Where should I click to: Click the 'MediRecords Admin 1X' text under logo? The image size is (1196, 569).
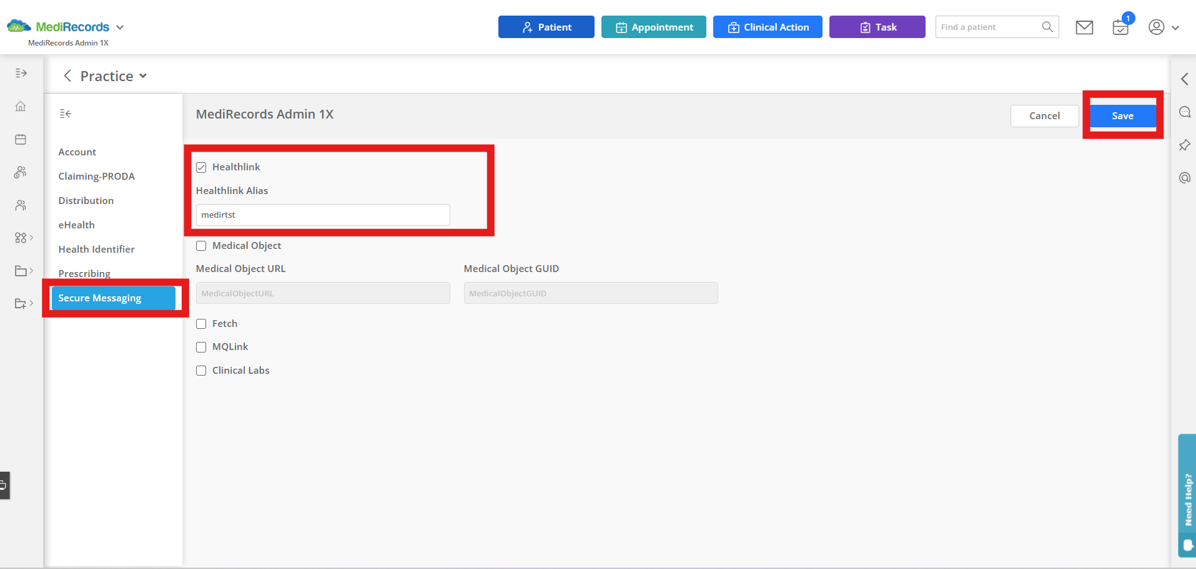(68, 43)
